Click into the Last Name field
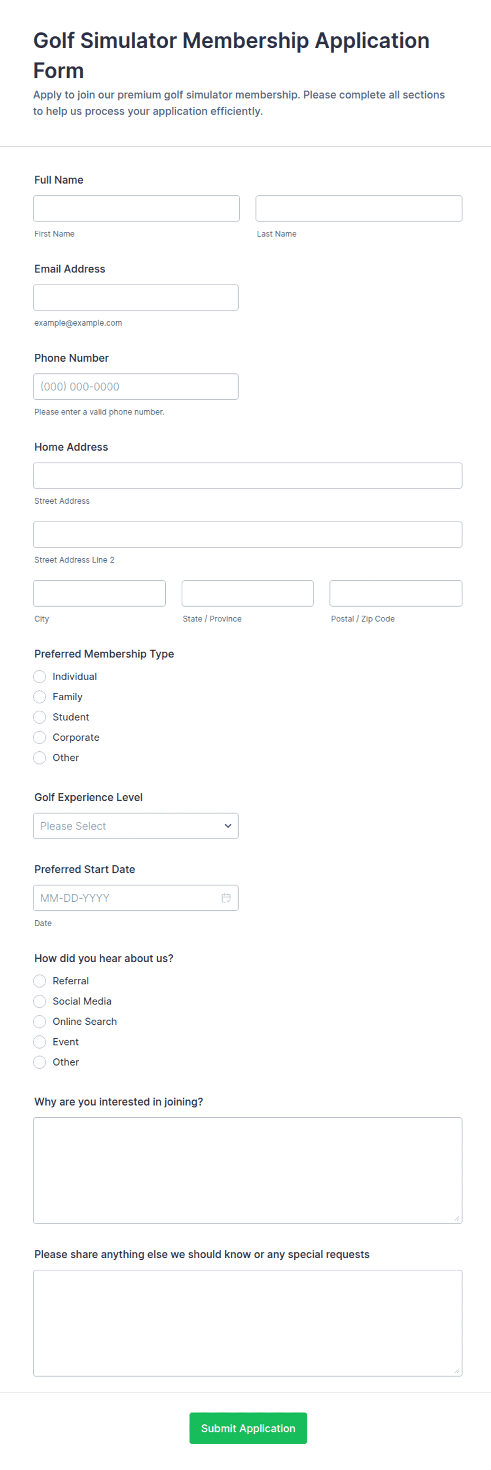Image resolution: width=491 pixels, height=1470 pixels. tap(358, 208)
